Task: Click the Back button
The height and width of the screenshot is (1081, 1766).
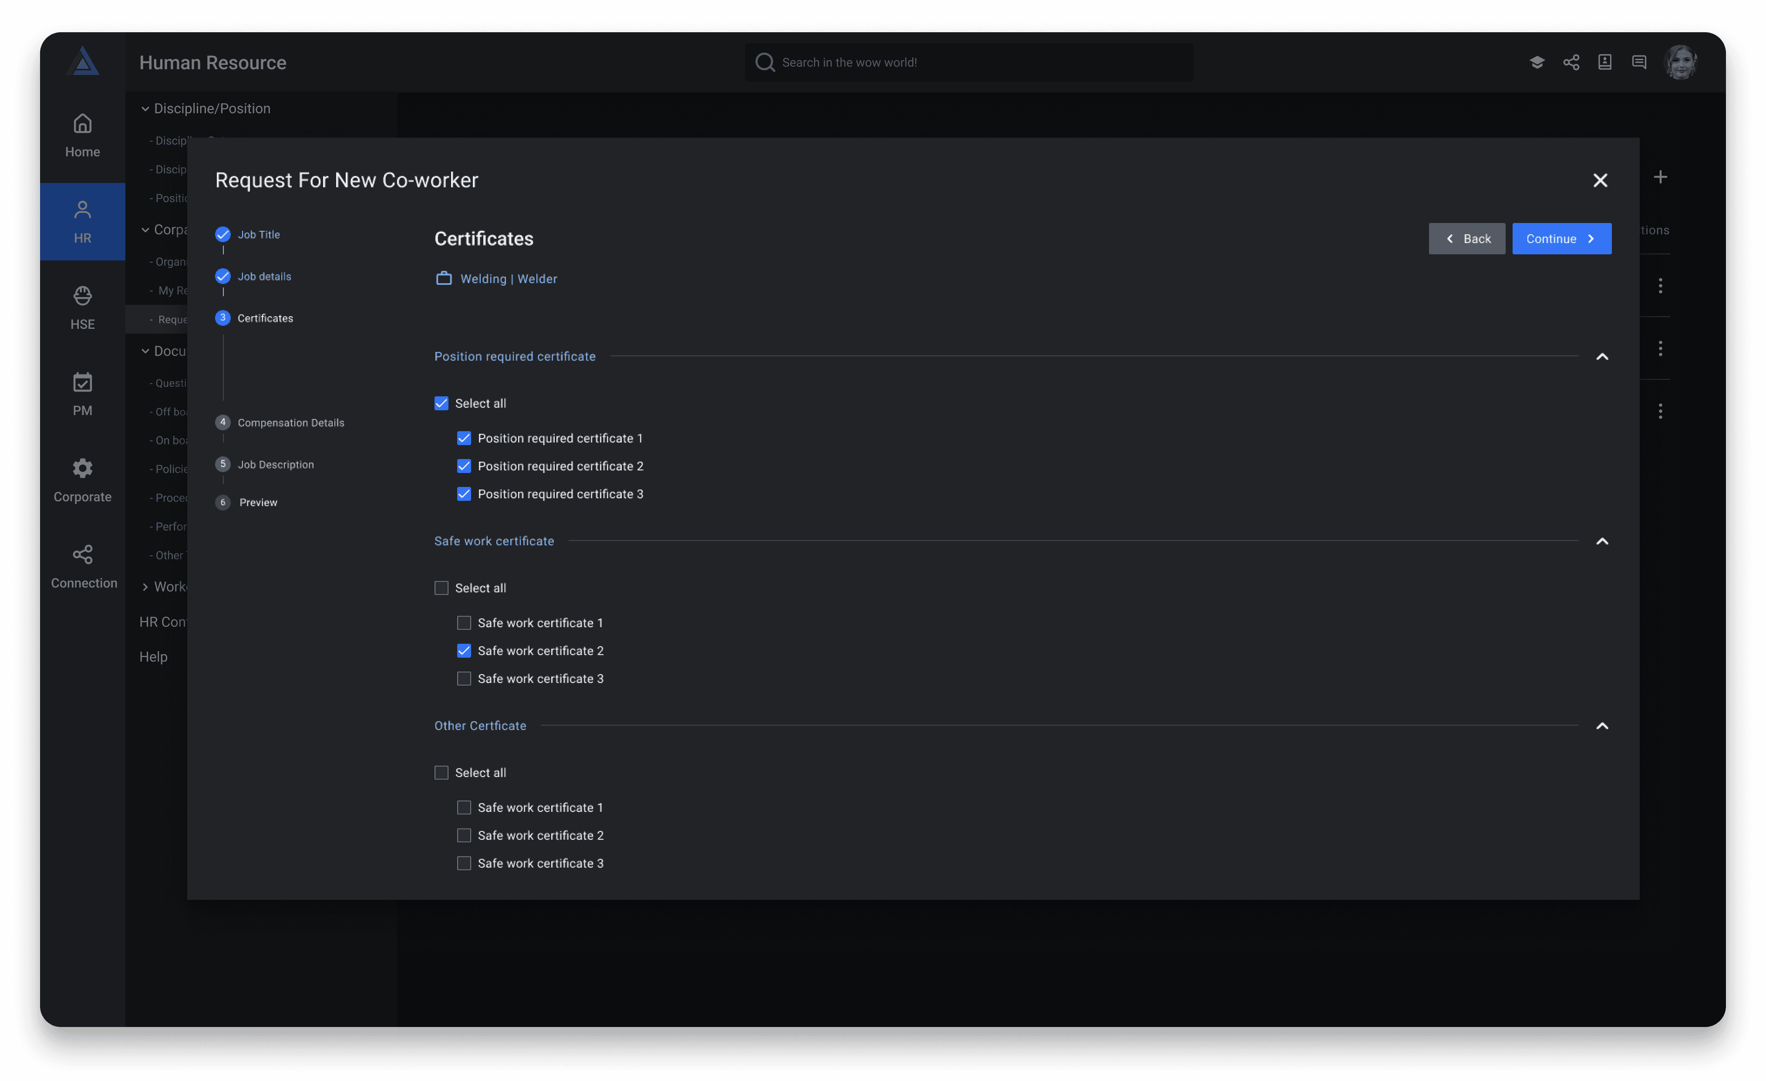Action: (1466, 239)
